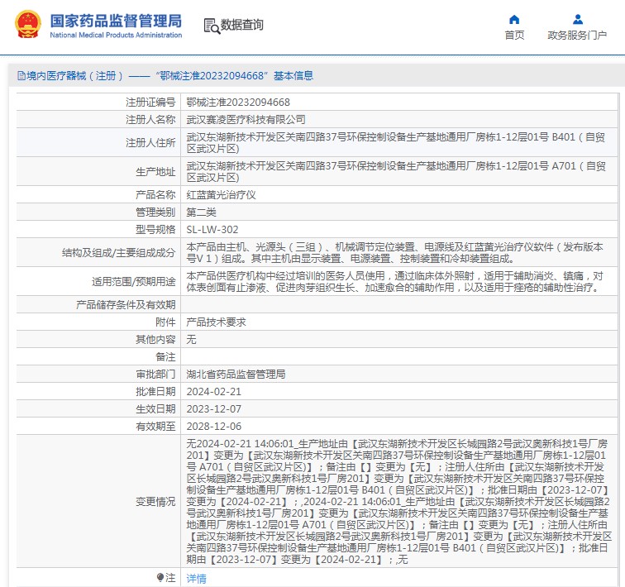Click the 数据查询 heading text
625x587 pixels.
click(242, 25)
